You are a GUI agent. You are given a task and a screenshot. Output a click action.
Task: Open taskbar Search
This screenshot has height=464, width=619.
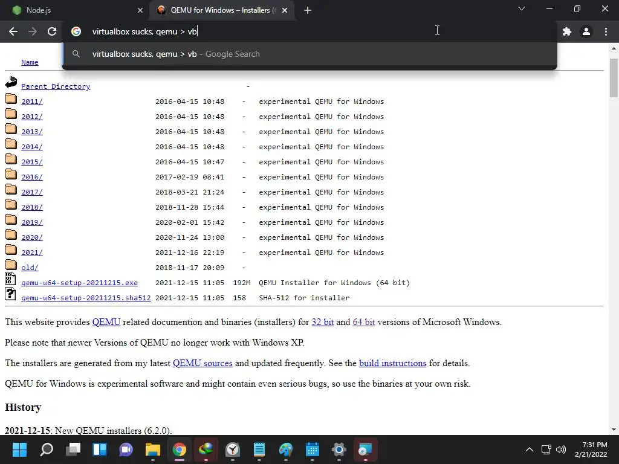click(x=46, y=449)
